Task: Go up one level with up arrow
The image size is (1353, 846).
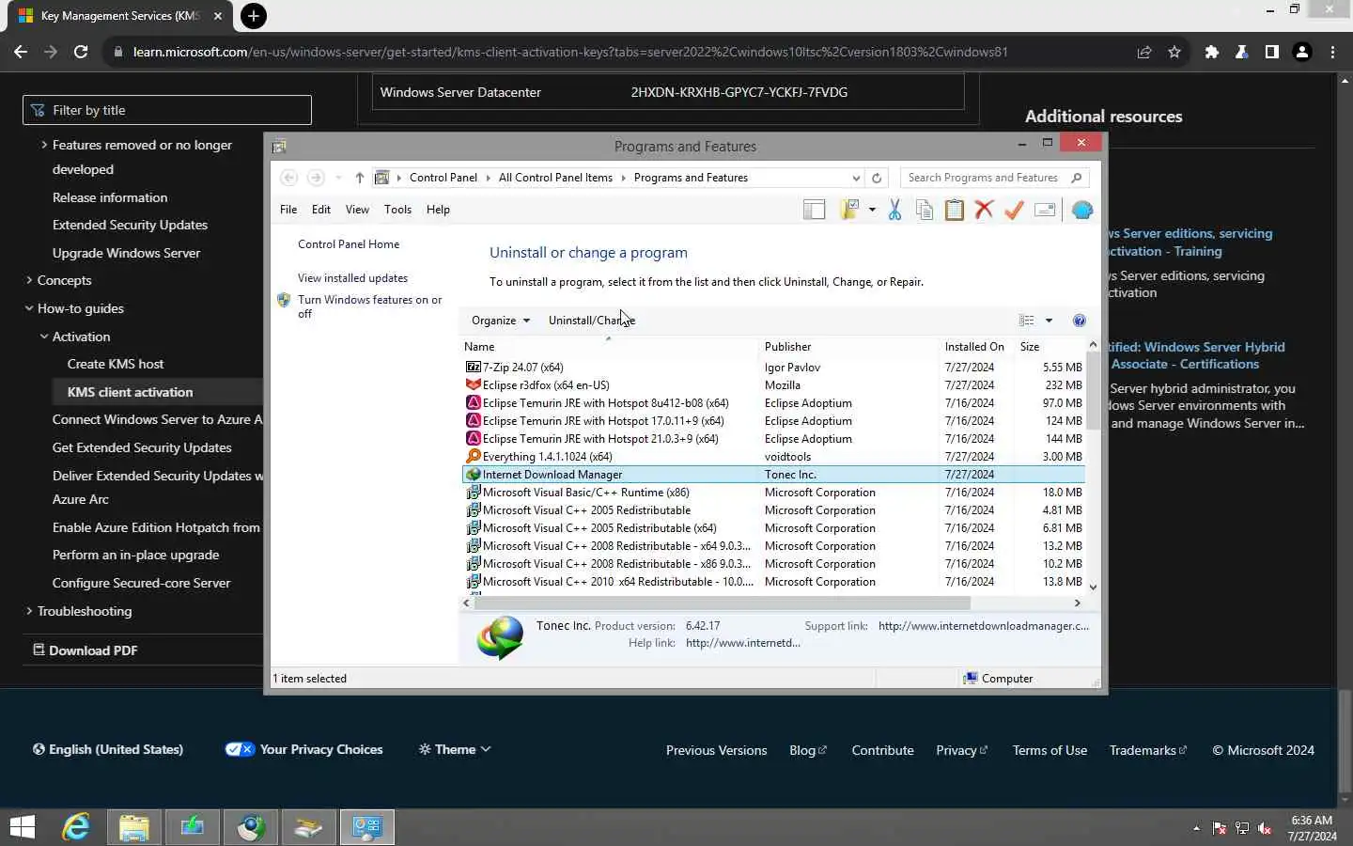Action: pos(360,178)
